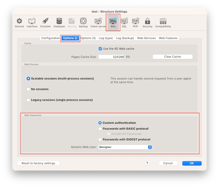Select the Compiler toolbar icon
The height and width of the screenshot is (187, 219).
(46, 22)
